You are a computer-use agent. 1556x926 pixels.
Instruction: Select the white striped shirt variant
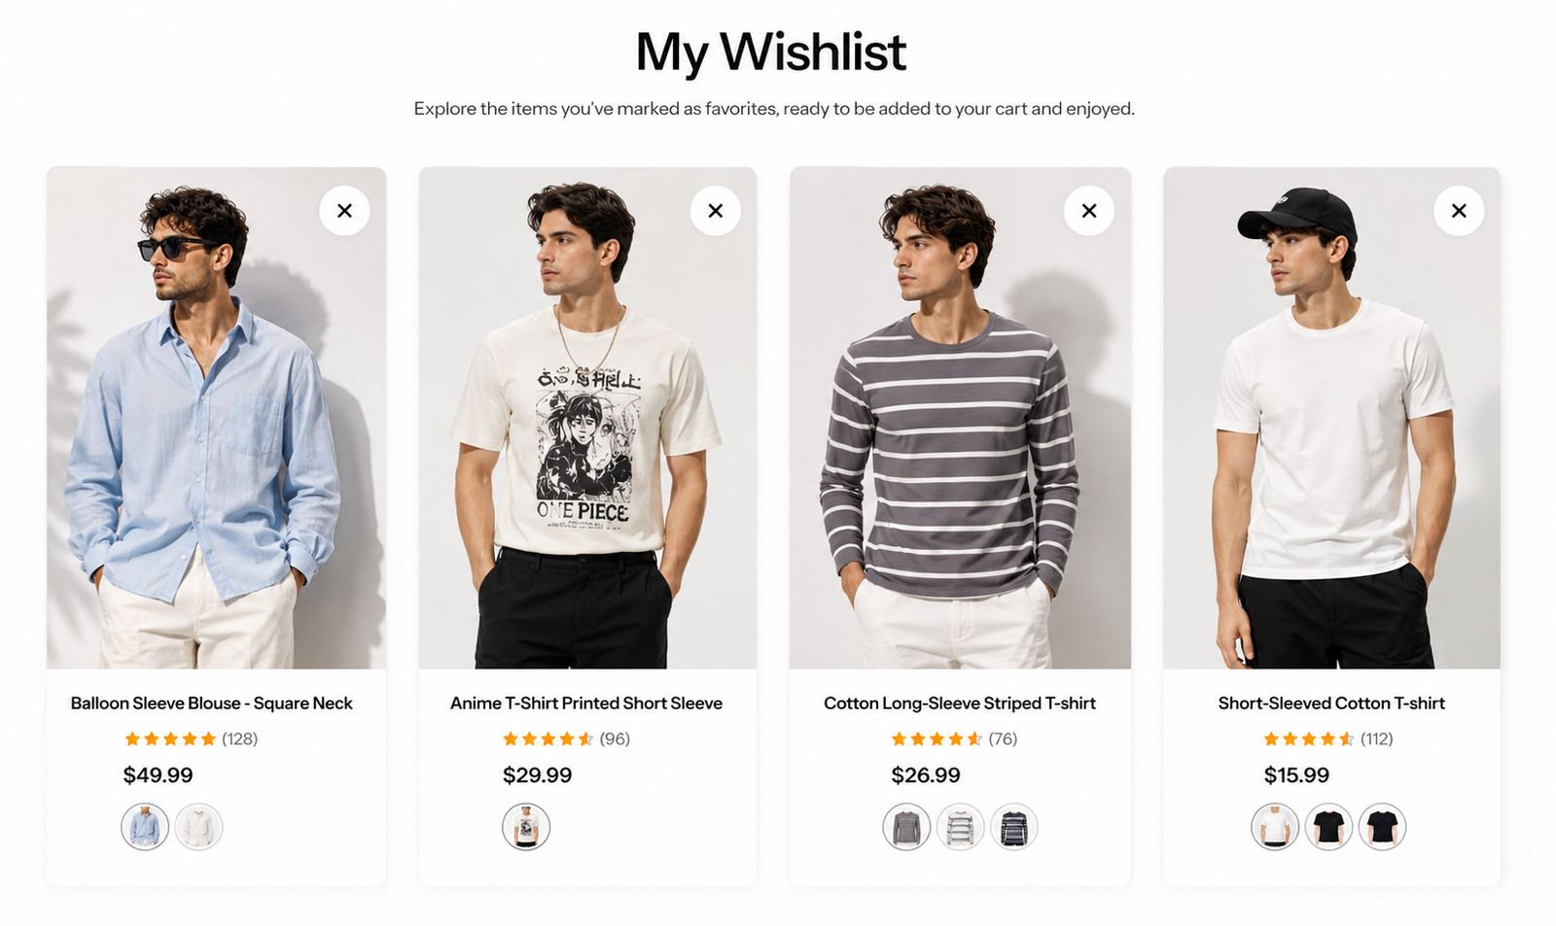(x=960, y=827)
